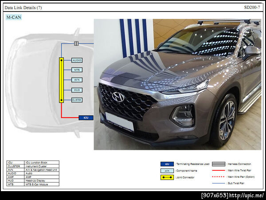Select the 'MTS E-Call Module' table cell
This screenshot has height=200, width=266.
[42, 184]
